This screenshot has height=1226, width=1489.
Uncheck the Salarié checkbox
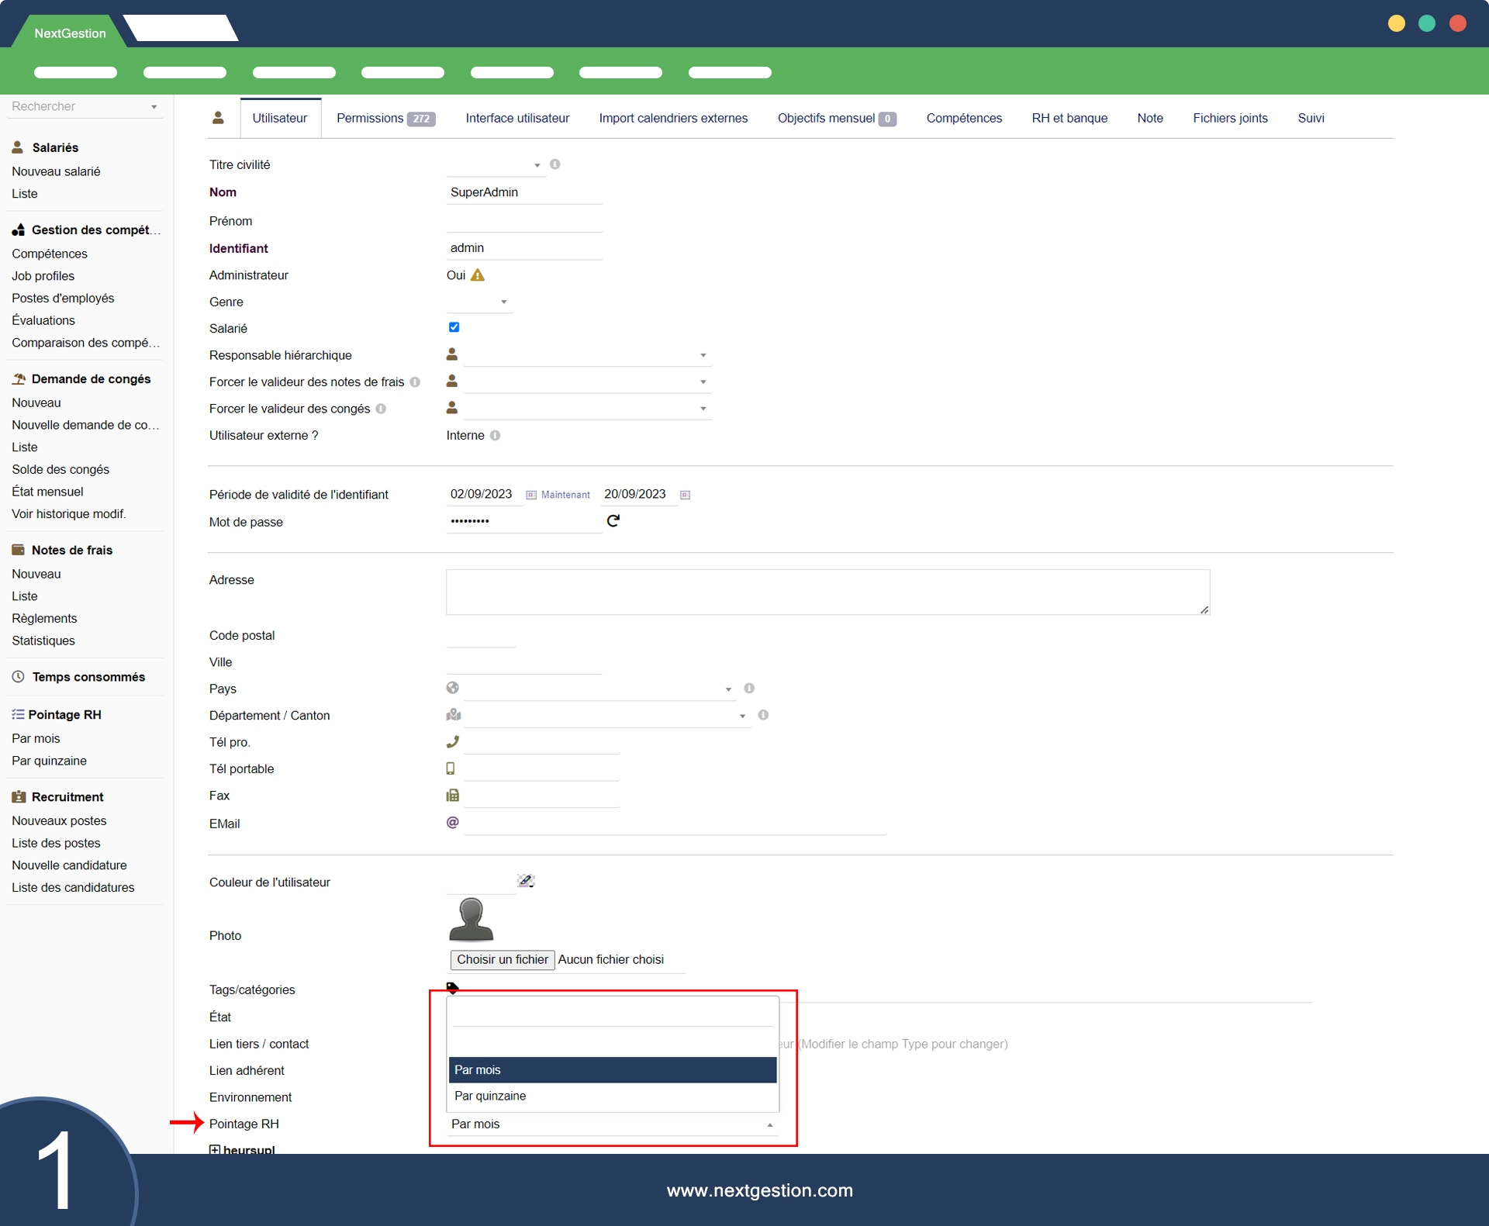[454, 327]
